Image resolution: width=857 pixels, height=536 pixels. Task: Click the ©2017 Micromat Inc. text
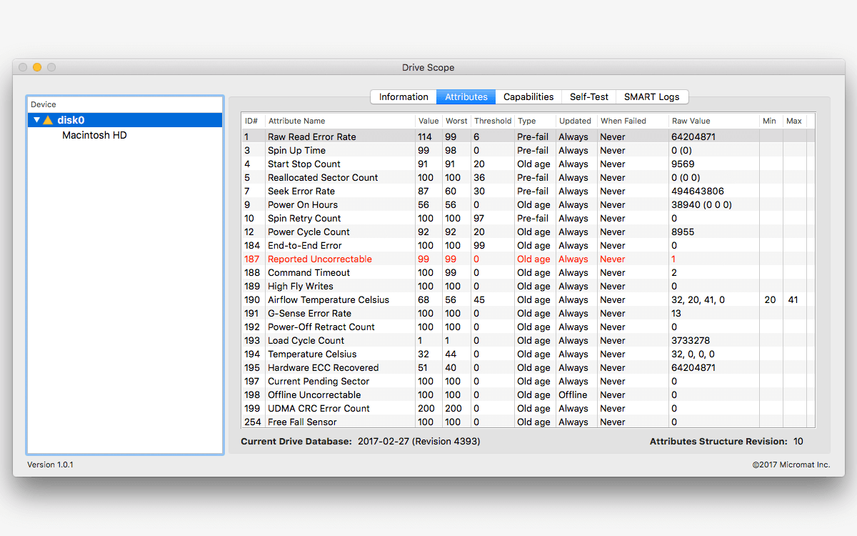coord(791,465)
